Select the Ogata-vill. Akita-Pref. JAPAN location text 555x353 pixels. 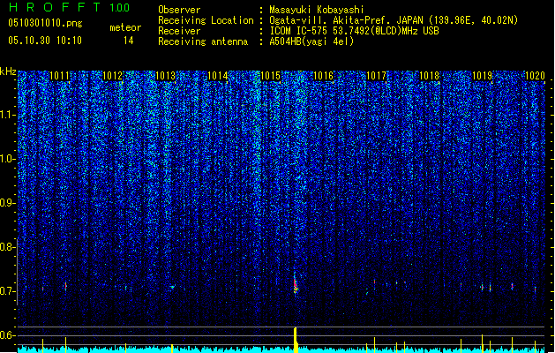tap(394, 20)
